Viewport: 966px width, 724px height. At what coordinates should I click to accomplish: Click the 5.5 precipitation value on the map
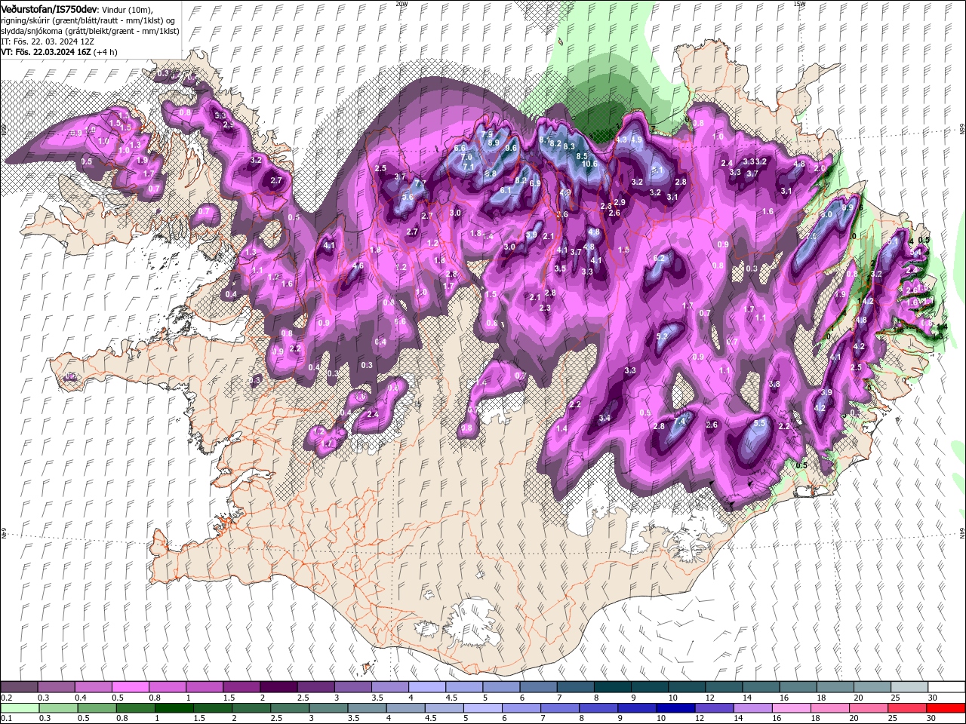click(760, 424)
